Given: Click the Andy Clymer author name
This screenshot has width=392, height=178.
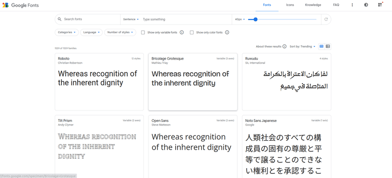Looking at the screenshot, I should pyautogui.click(x=66, y=125).
